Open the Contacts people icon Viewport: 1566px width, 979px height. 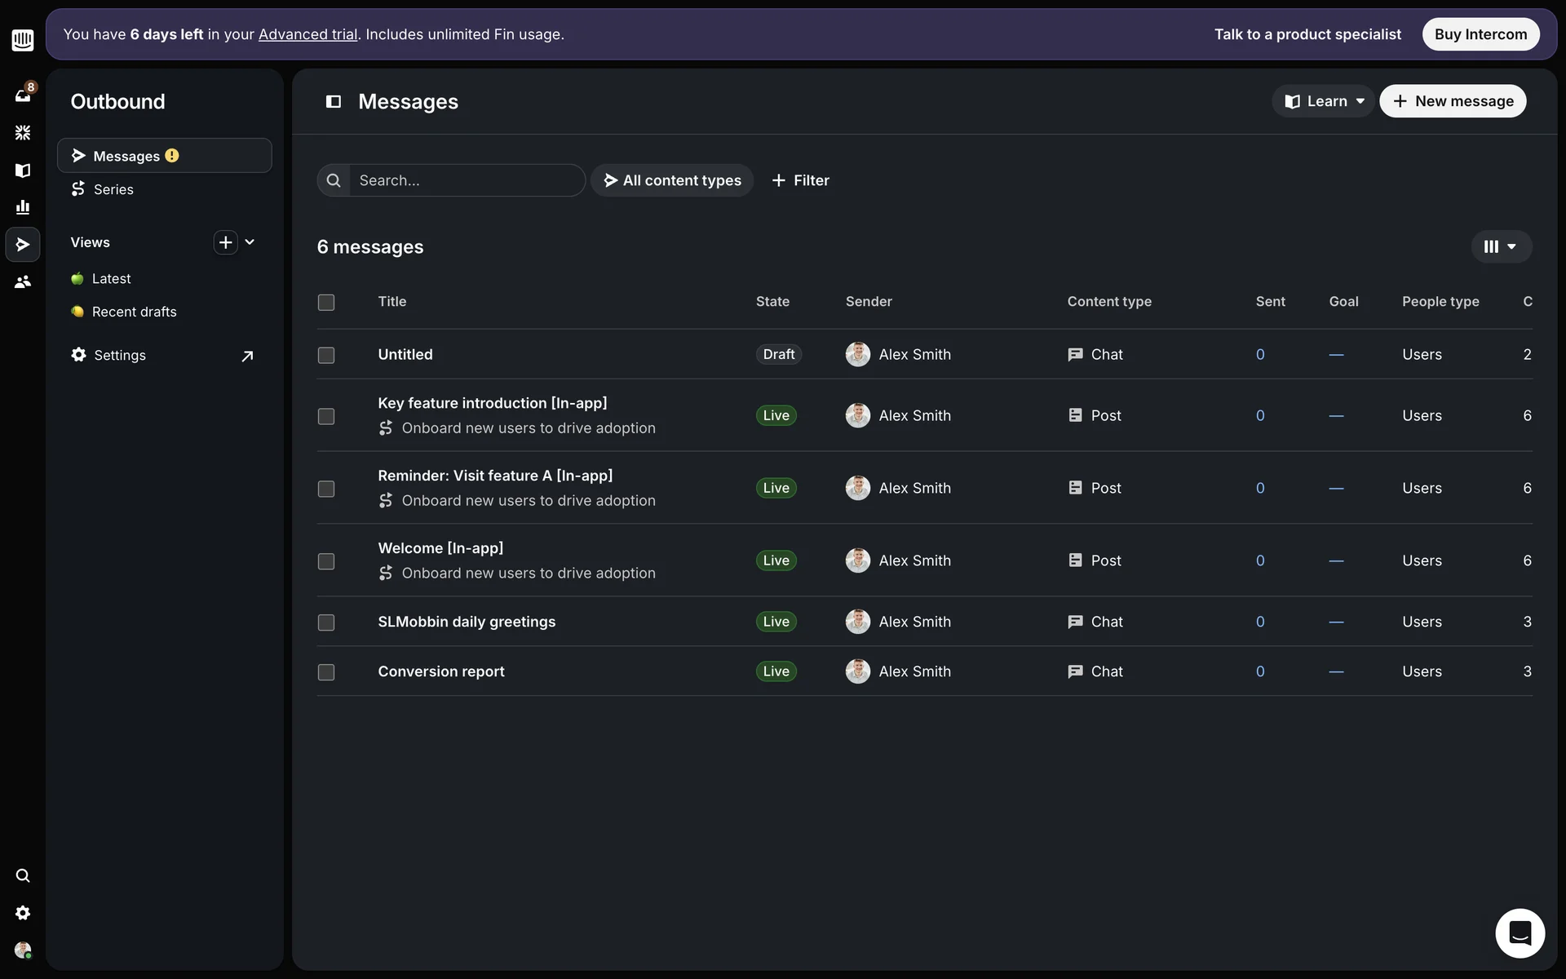pyautogui.click(x=23, y=281)
